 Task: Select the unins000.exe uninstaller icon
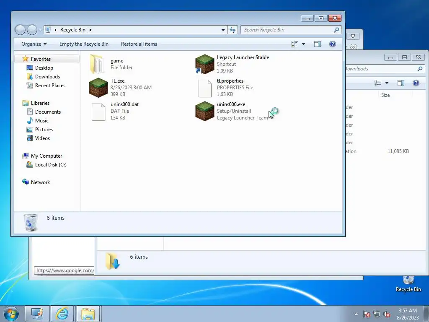tap(204, 111)
